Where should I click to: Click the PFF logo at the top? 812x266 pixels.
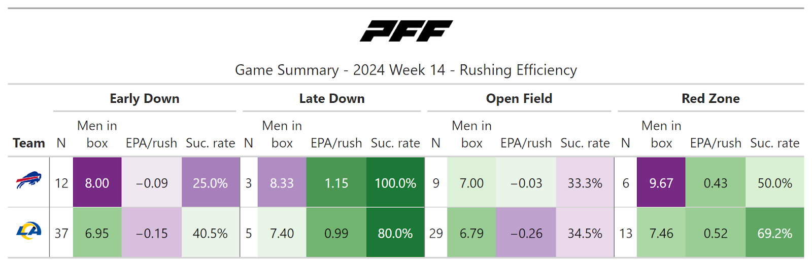click(406, 31)
